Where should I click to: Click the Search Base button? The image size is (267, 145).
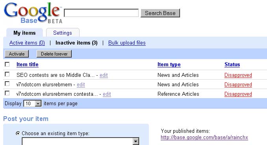click(x=160, y=13)
